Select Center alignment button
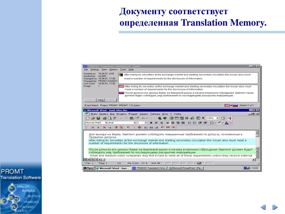The width and height of the screenshot is (285, 214). (173, 123)
